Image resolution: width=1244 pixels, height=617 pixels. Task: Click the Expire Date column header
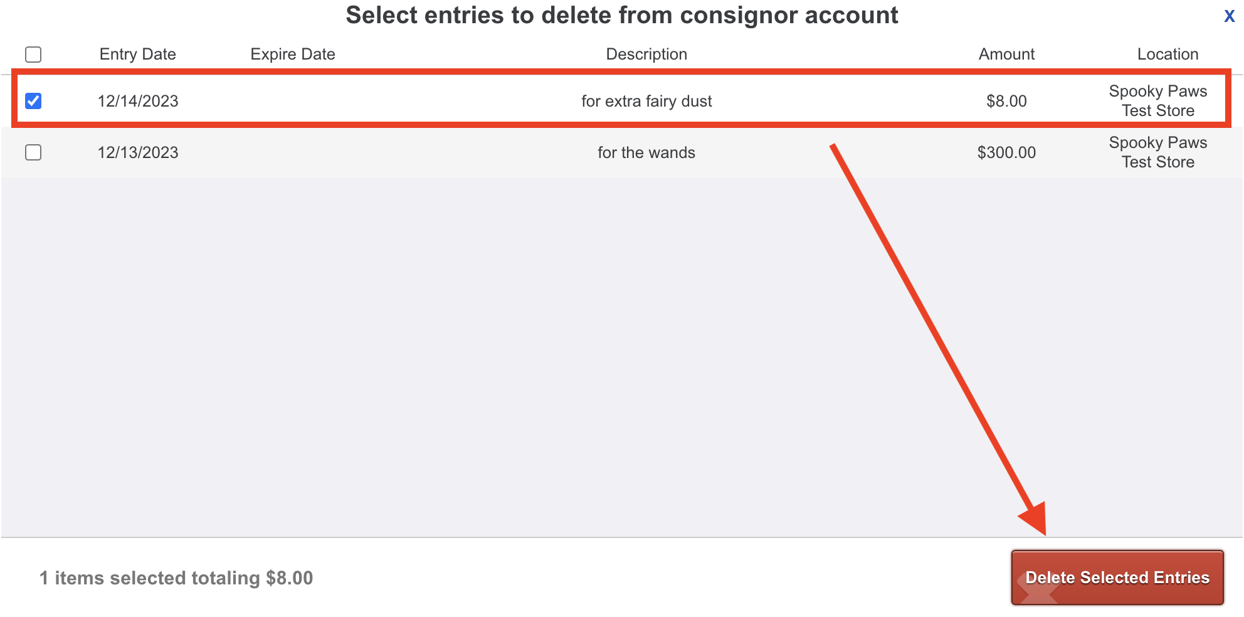292,55
